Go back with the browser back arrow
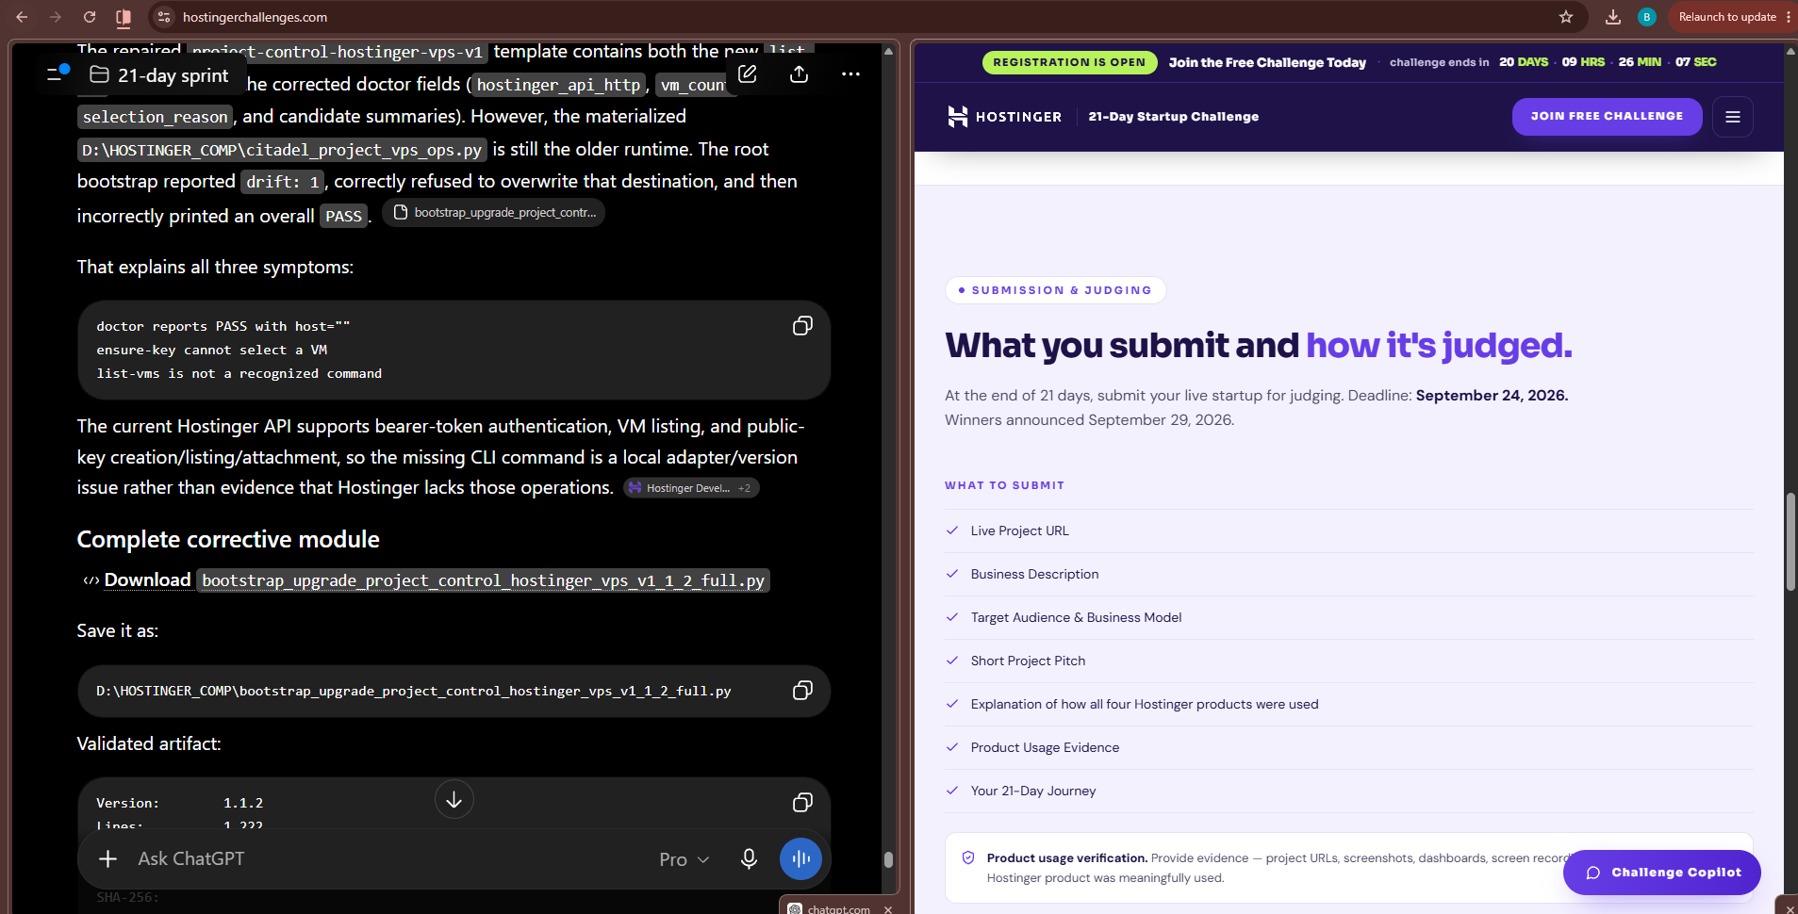 click(22, 17)
